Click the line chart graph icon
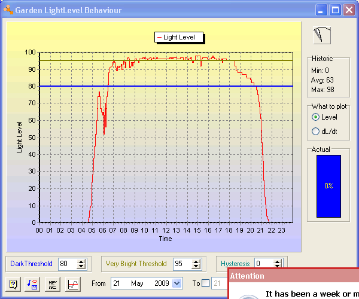This screenshot has height=299, width=359. coord(72,283)
